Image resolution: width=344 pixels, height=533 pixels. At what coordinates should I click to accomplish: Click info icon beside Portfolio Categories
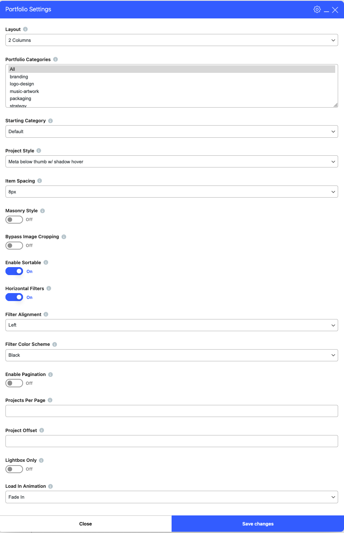(56, 59)
